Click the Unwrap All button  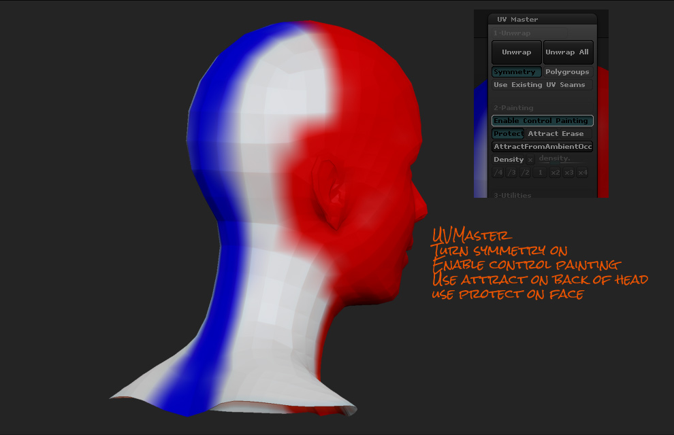(568, 52)
